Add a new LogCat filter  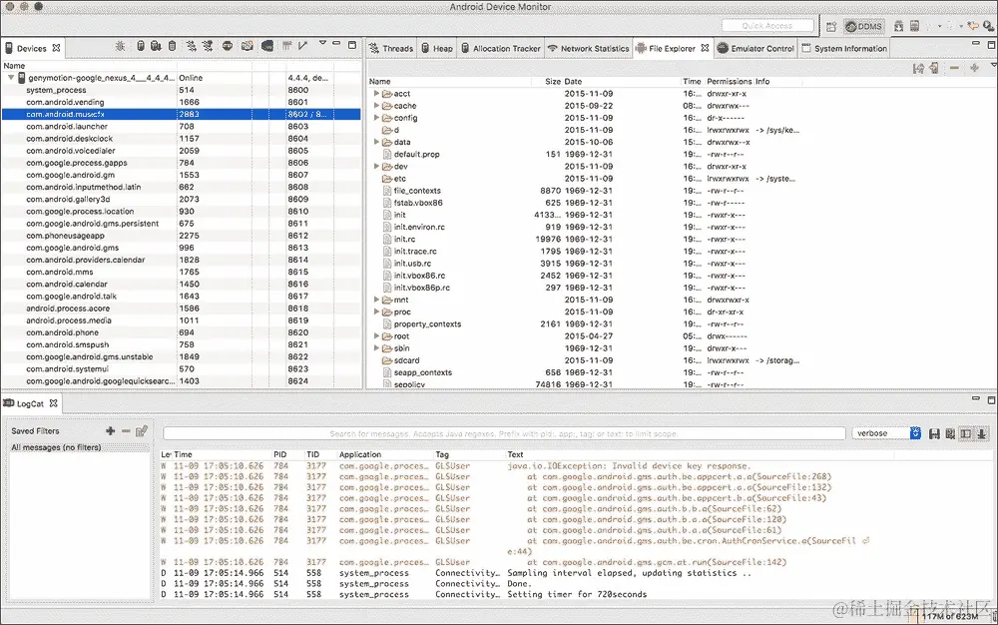coord(111,432)
